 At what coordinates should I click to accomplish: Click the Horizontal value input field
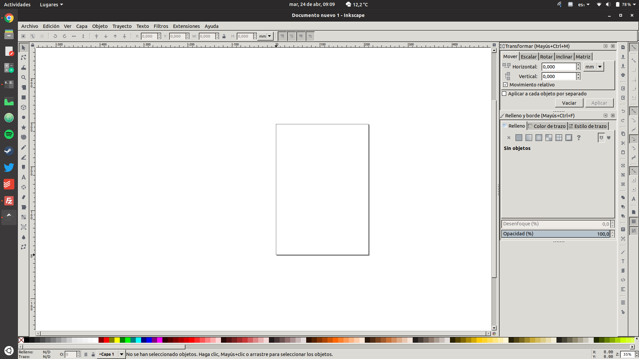pyautogui.click(x=558, y=67)
